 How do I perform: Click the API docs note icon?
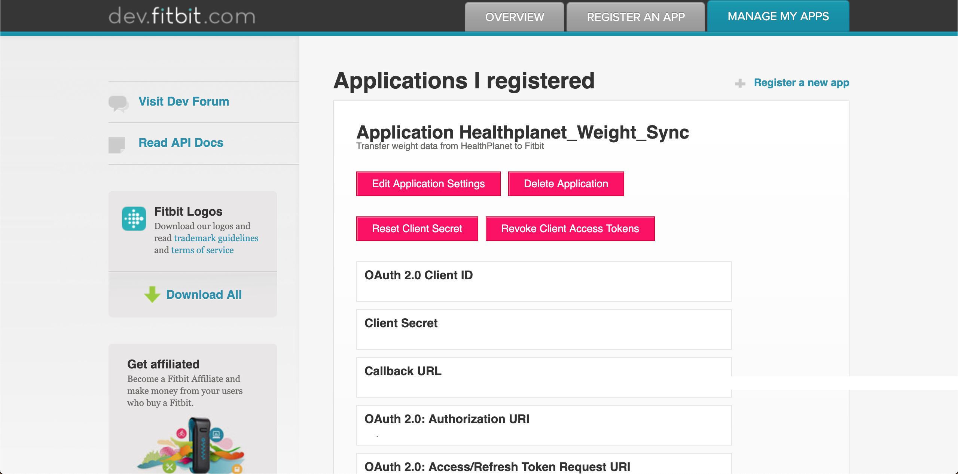click(117, 145)
